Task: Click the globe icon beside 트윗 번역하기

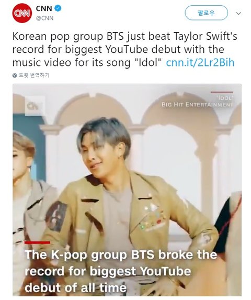Action: pyautogui.click(x=15, y=75)
